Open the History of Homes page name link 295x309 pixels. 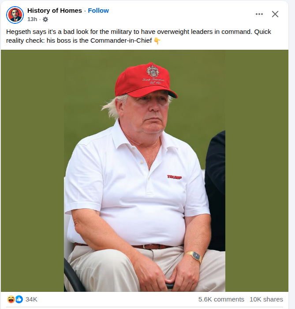point(55,11)
